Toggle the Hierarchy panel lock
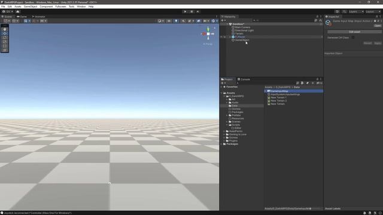The image size is (383, 215). [317, 17]
